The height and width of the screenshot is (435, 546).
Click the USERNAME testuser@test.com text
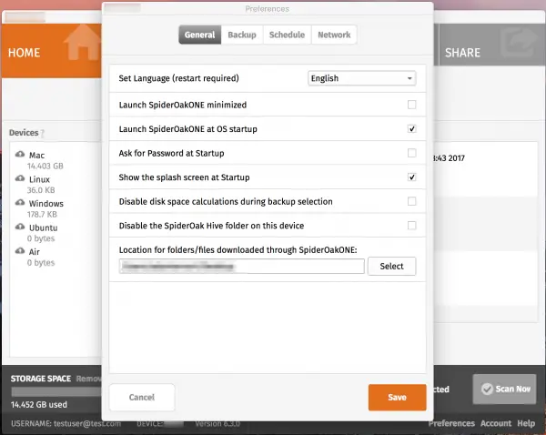coord(66,423)
